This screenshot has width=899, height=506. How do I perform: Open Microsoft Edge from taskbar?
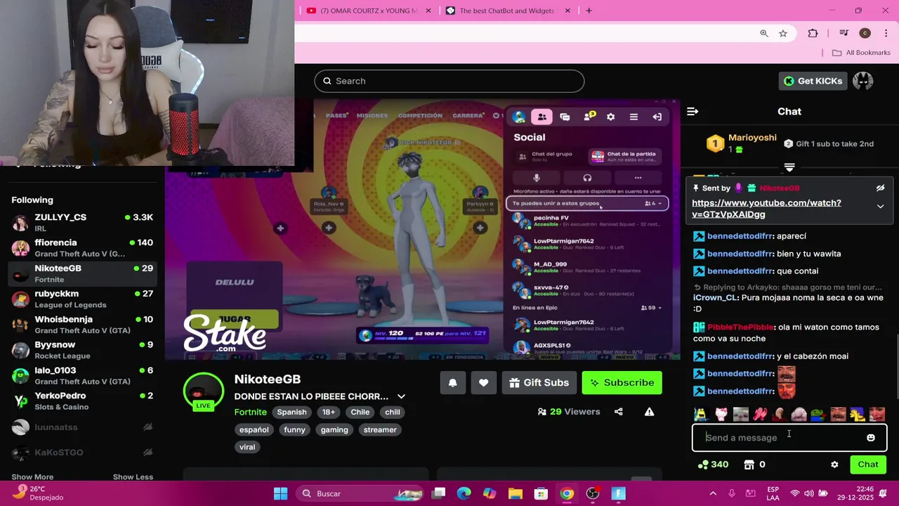[x=464, y=493]
